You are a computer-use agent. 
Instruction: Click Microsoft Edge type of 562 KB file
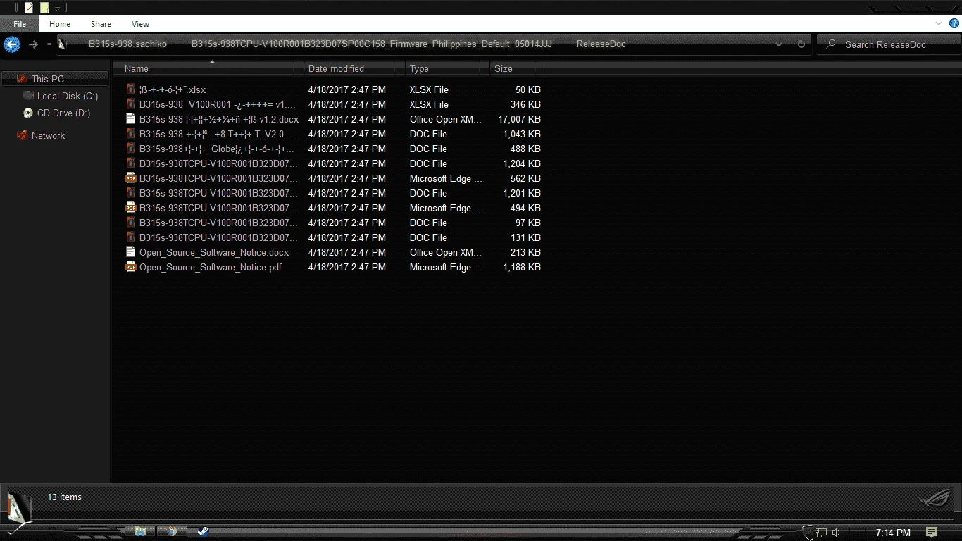click(x=446, y=178)
